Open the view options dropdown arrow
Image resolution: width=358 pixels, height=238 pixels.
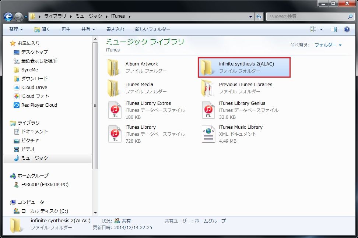click(321, 29)
